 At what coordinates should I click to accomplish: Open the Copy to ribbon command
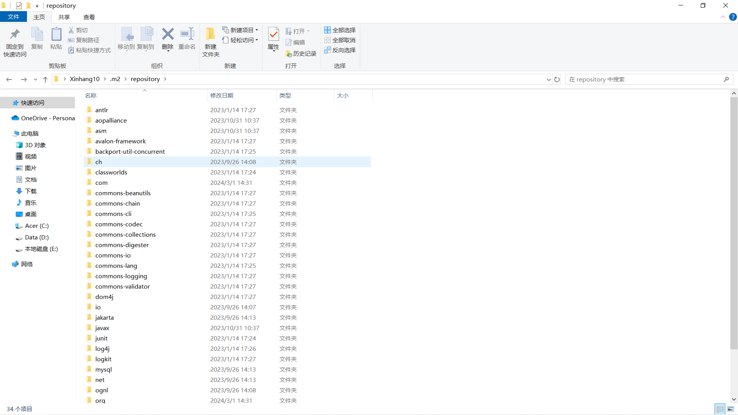point(146,39)
